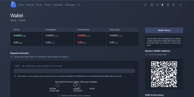Open the Home navigation item
194x97 pixels.
click(21, 5)
